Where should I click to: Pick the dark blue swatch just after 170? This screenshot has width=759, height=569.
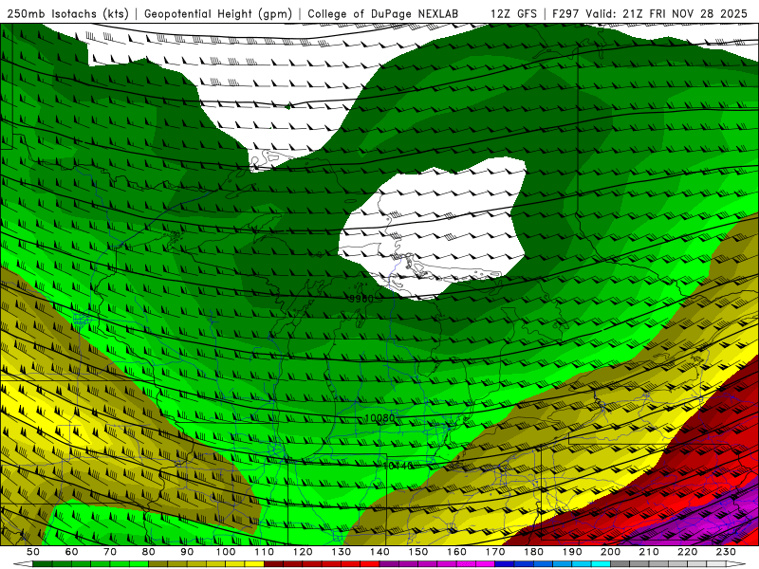click(x=505, y=563)
